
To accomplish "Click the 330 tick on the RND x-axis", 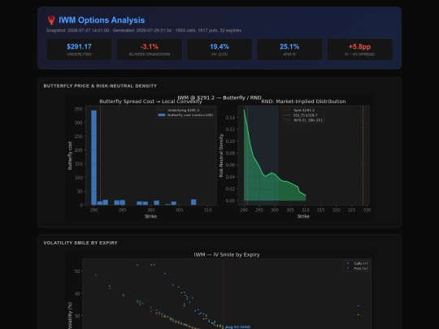I will (367, 210).
